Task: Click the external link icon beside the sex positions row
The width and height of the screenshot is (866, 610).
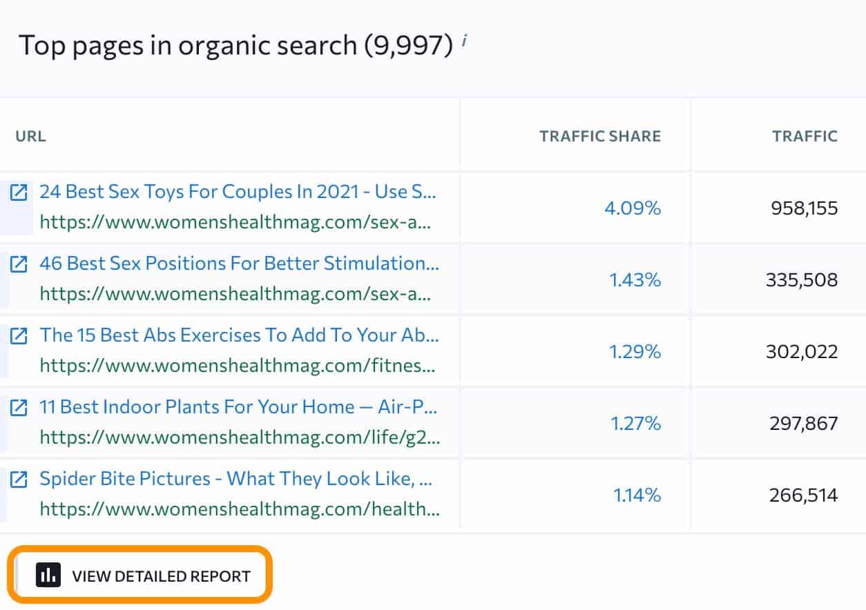Action: click(x=17, y=264)
